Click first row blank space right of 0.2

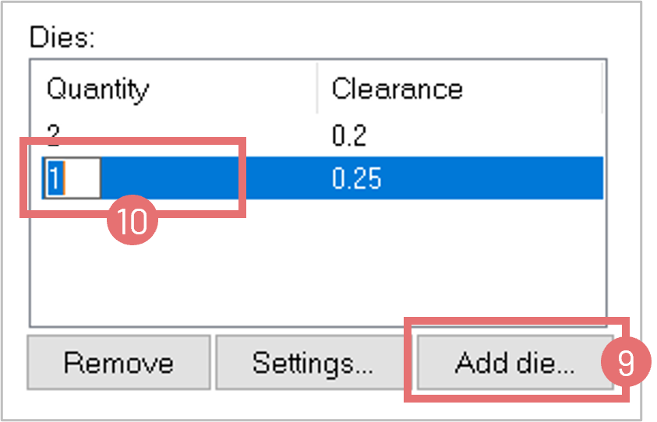(483, 136)
